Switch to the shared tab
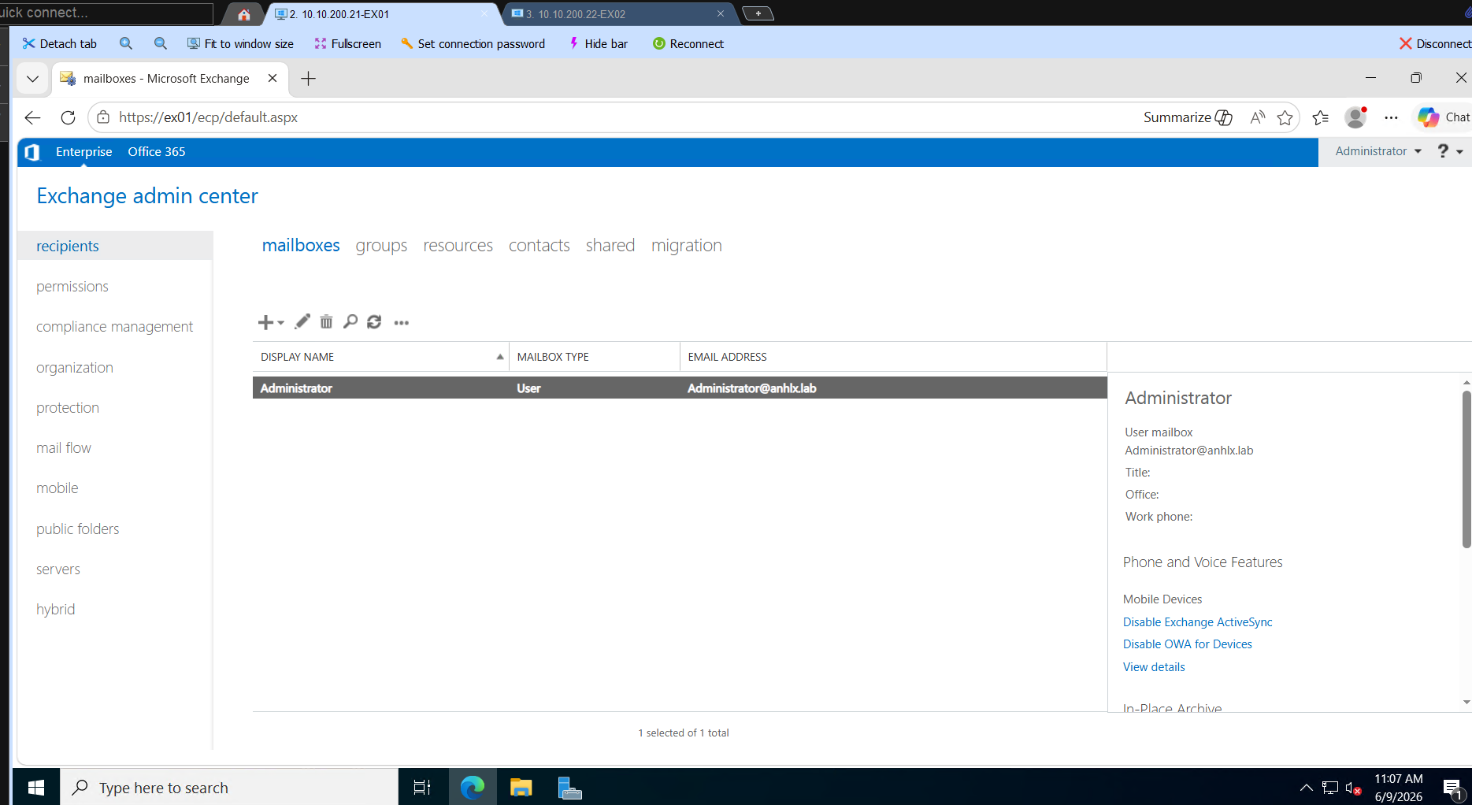The height and width of the screenshot is (805, 1472). pyautogui.click(x=610, y=246)
